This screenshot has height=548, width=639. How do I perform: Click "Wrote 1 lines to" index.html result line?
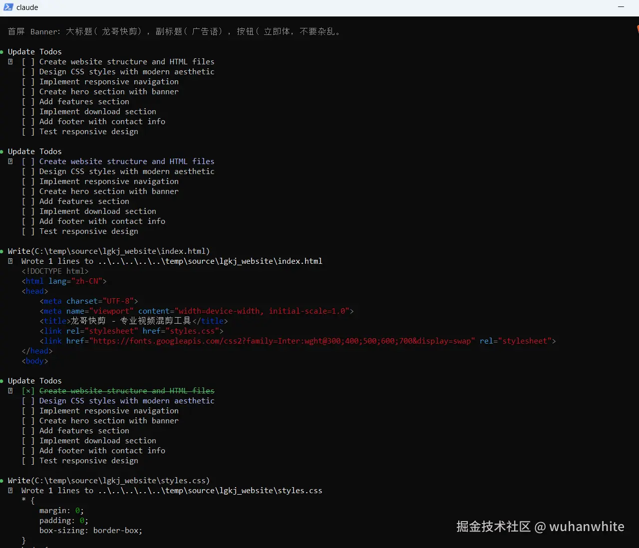coord(172,261)
